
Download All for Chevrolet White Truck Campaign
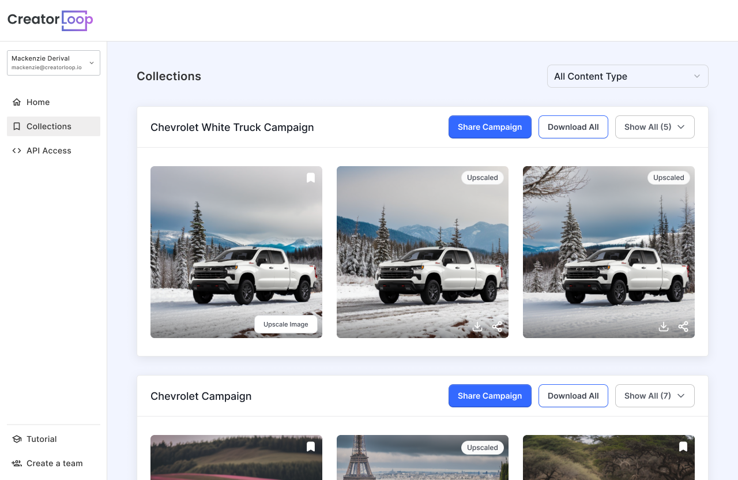(x=573, y=127)
